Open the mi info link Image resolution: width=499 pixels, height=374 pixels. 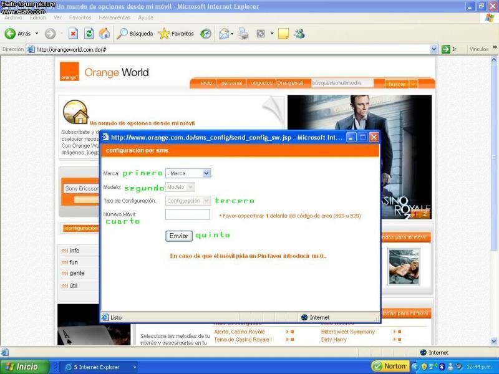pyautogui.click(x=70, y=251)
